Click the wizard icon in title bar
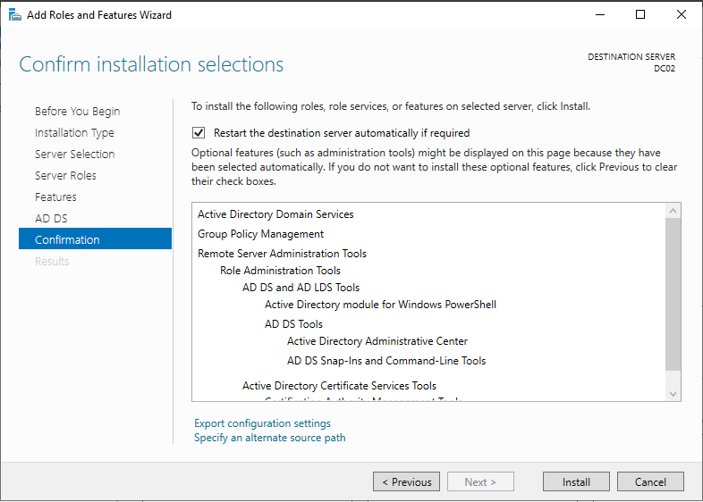Image resolution: width=703 pixels, height=502 pixels. (15, 15)
